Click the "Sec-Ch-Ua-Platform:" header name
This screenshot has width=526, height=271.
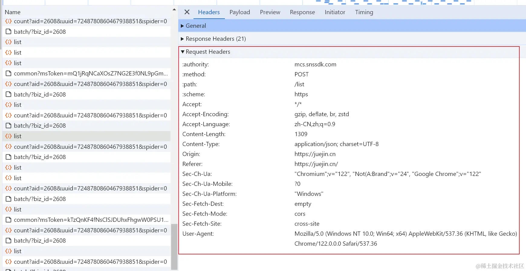(x=209, y=194)
